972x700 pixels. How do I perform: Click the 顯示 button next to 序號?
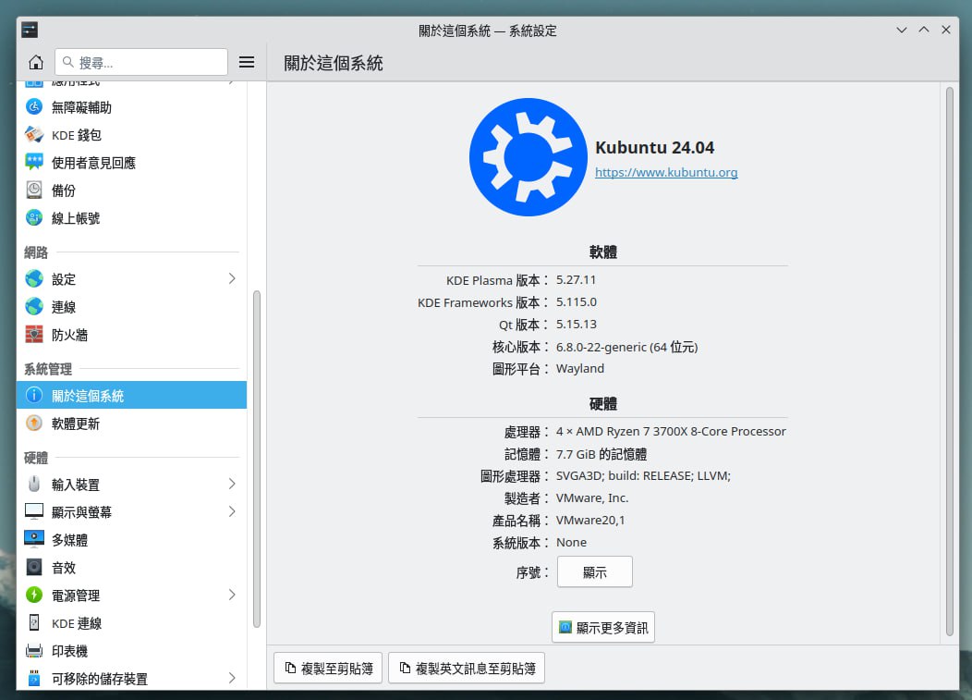[594, 572]
